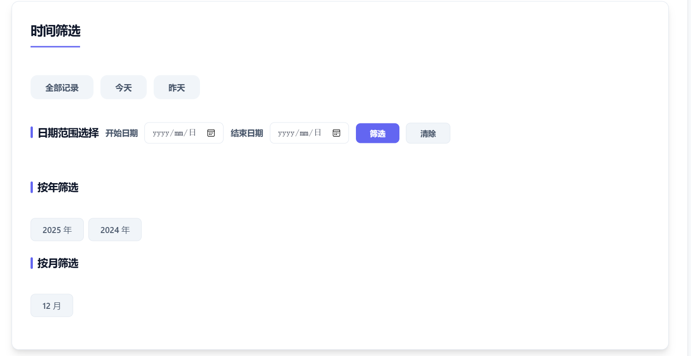Select the 昨天 quick filter

point(176,87)
